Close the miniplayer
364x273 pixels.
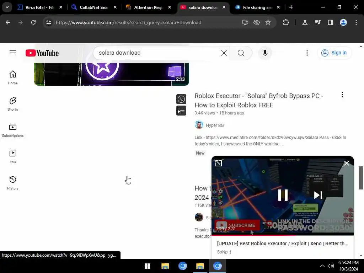click(x=347, y=163)
